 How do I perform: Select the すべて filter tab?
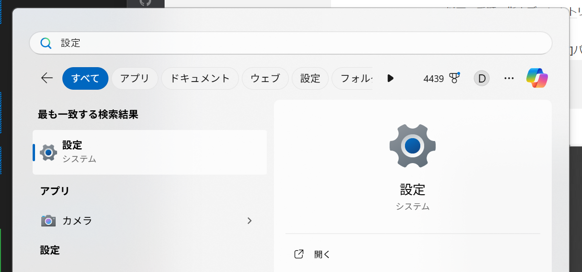(x=85, y=79)
